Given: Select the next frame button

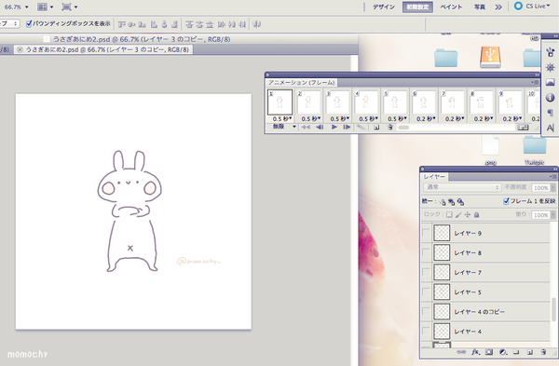Looking at the screenshot, I should pyautogui.click(x=347, y=127).
